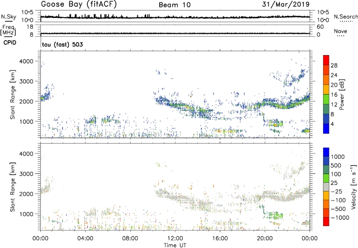
Task: Click the '12:00' time tick label
Action: point(175,239)
